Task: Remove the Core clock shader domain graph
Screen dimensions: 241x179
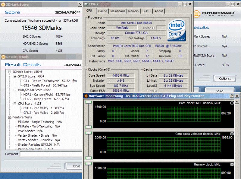Action: tap(232, 134)
